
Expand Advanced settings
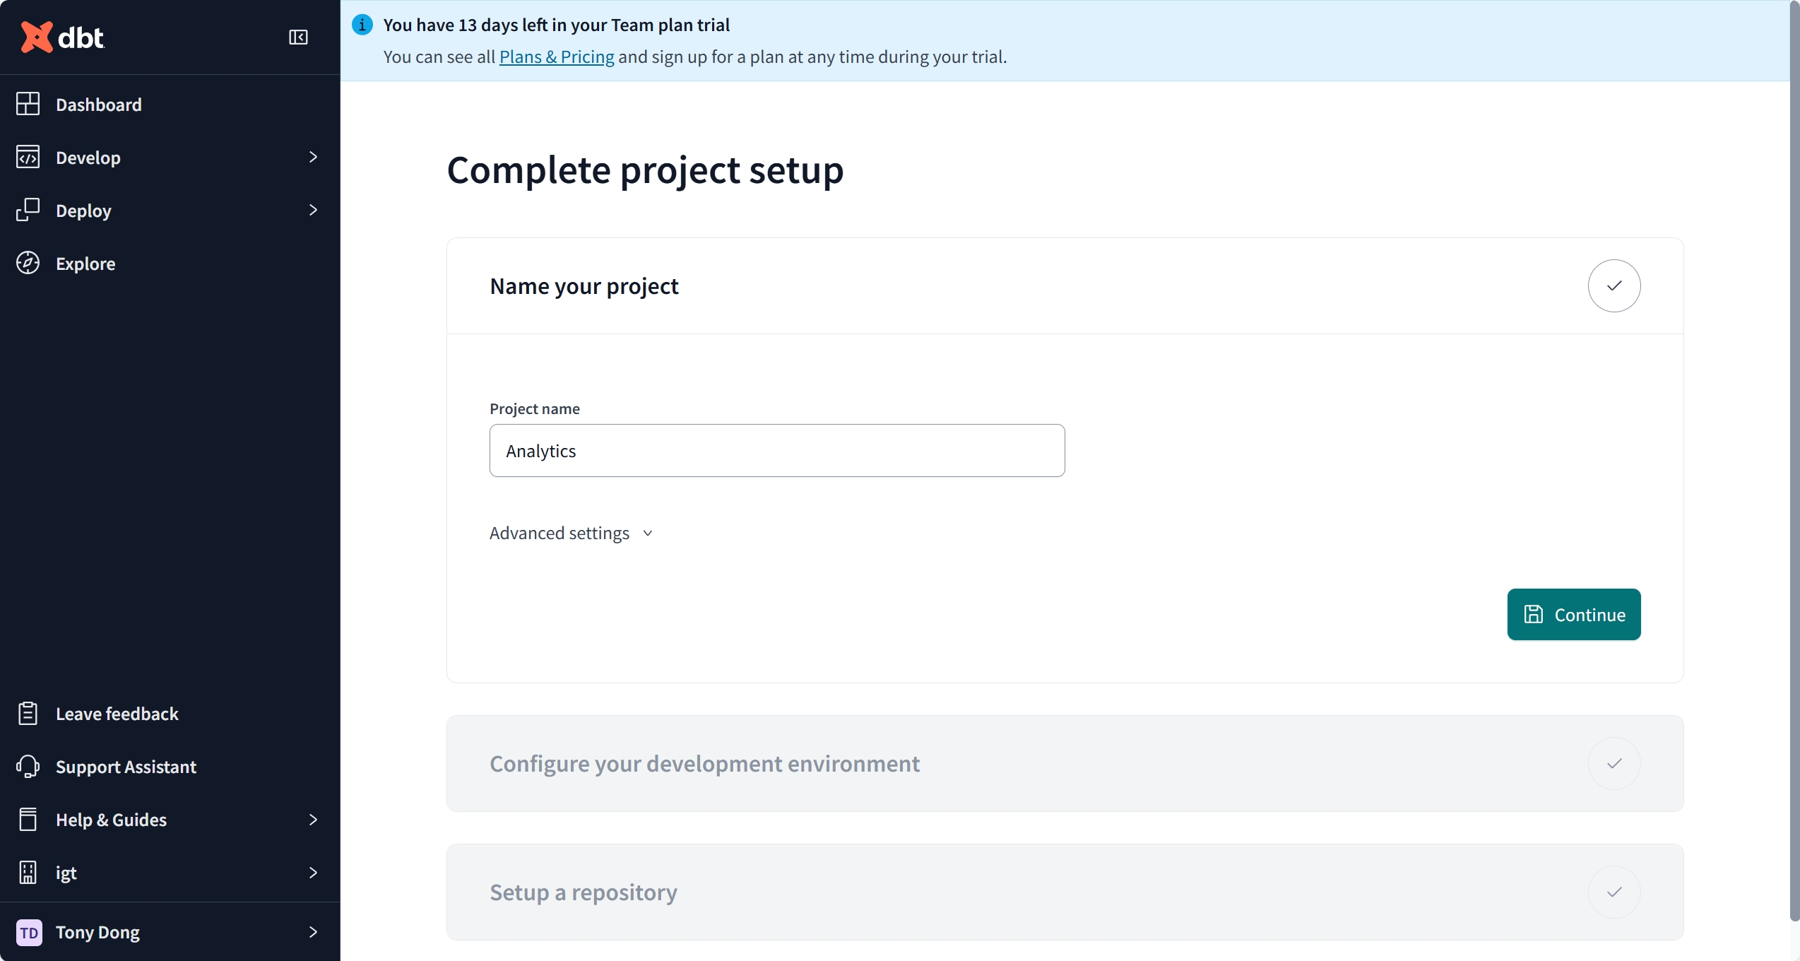tap(571, 533)
